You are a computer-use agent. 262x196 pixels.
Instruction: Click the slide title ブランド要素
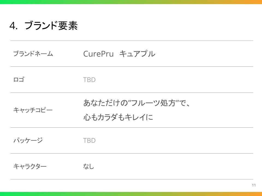(x=51, y=26)
